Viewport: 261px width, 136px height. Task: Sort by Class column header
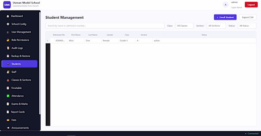[127, 35]
